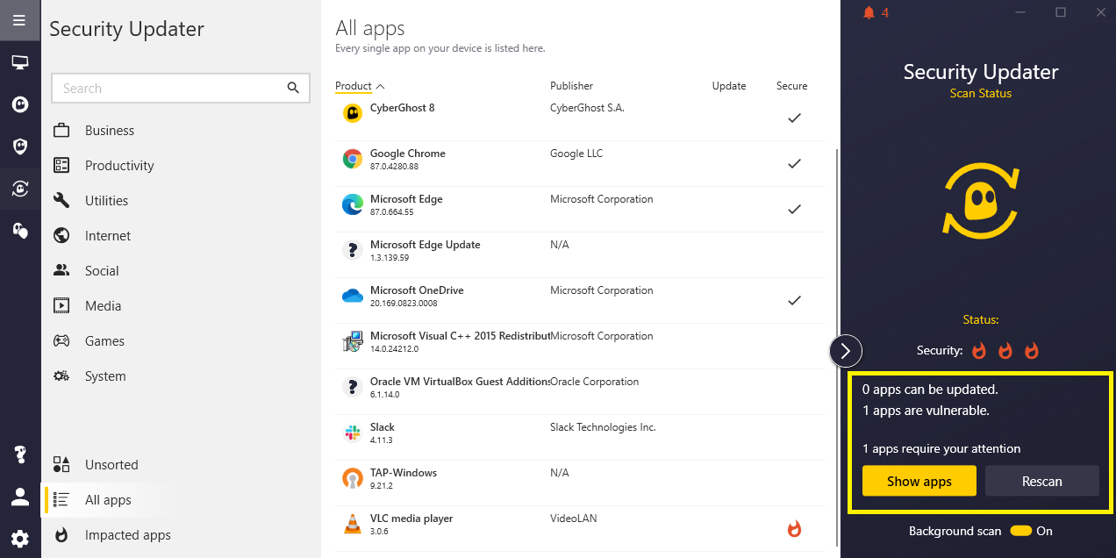This screenshot has width=1116, height=558.
Task: Click the Microsoft Edge app icon
Action: pyautogui.click(x=352, y=204)
